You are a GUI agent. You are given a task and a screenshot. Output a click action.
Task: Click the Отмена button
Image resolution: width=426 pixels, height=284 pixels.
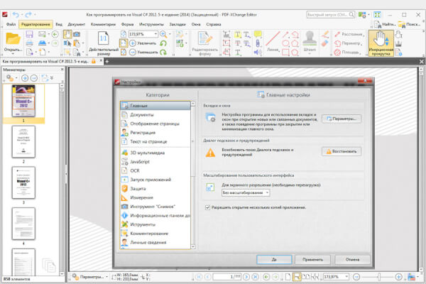tap(352, 260)
